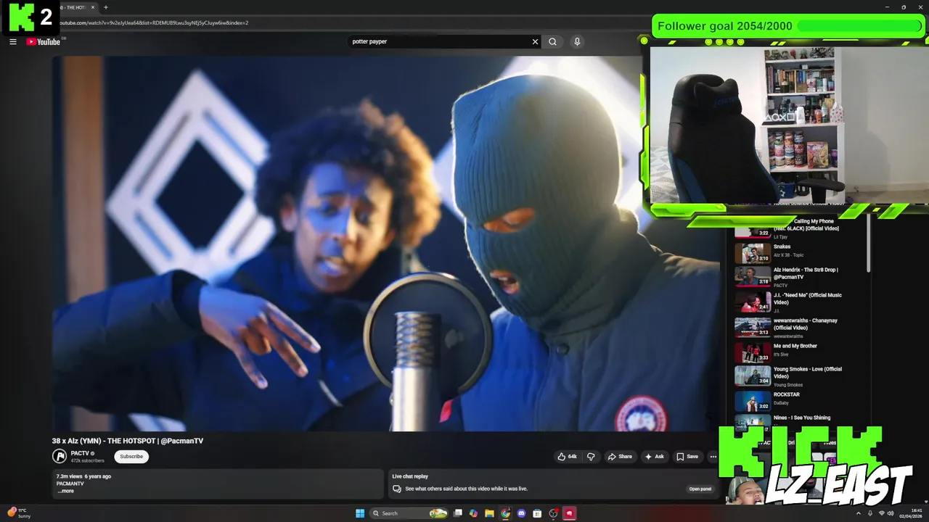Open Discord from the taskbar

click(x=521, y=513)
